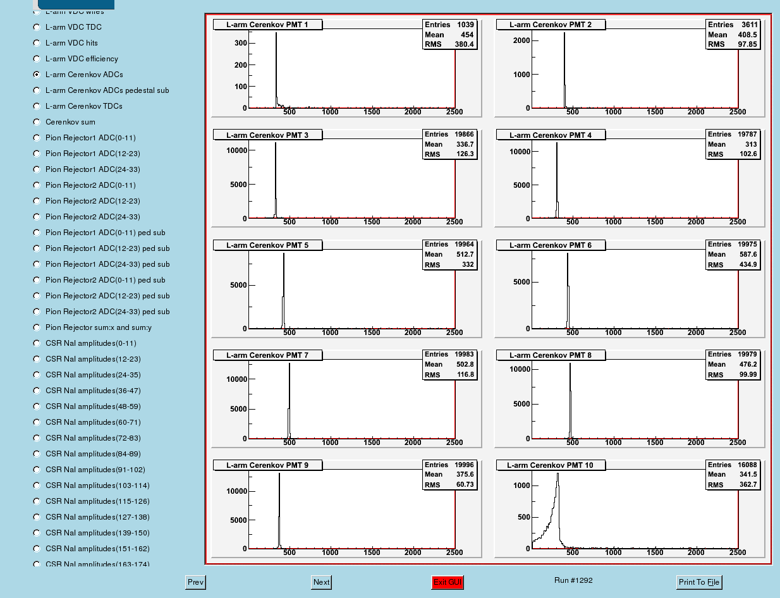Click the L-arm Cerenkov PMT 8 histogram

630,398
